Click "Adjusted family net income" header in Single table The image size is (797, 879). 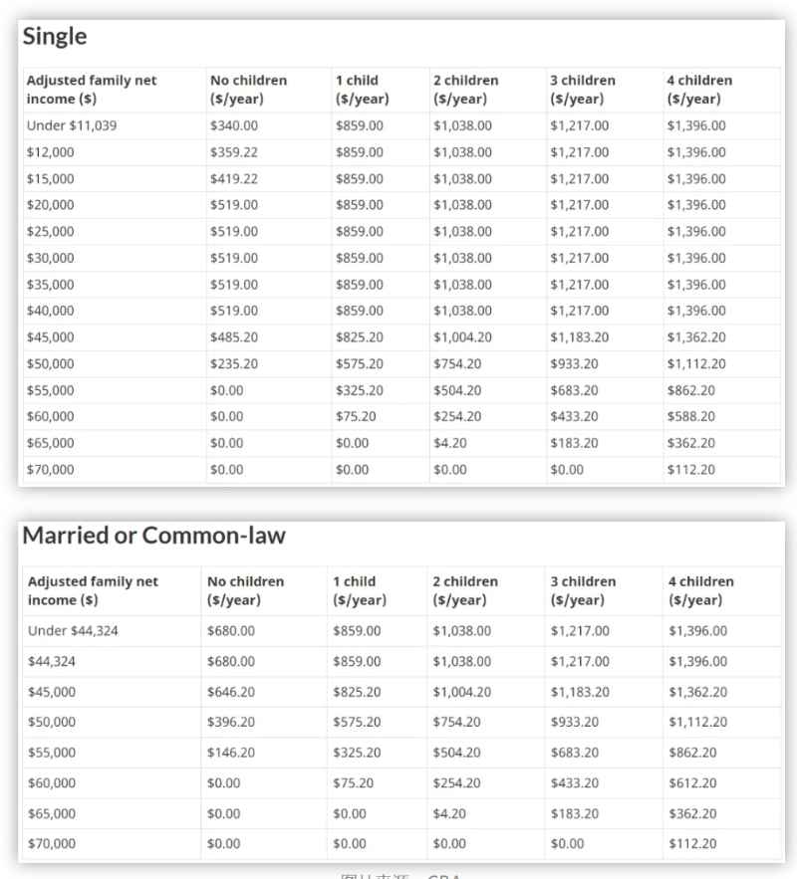91,90
